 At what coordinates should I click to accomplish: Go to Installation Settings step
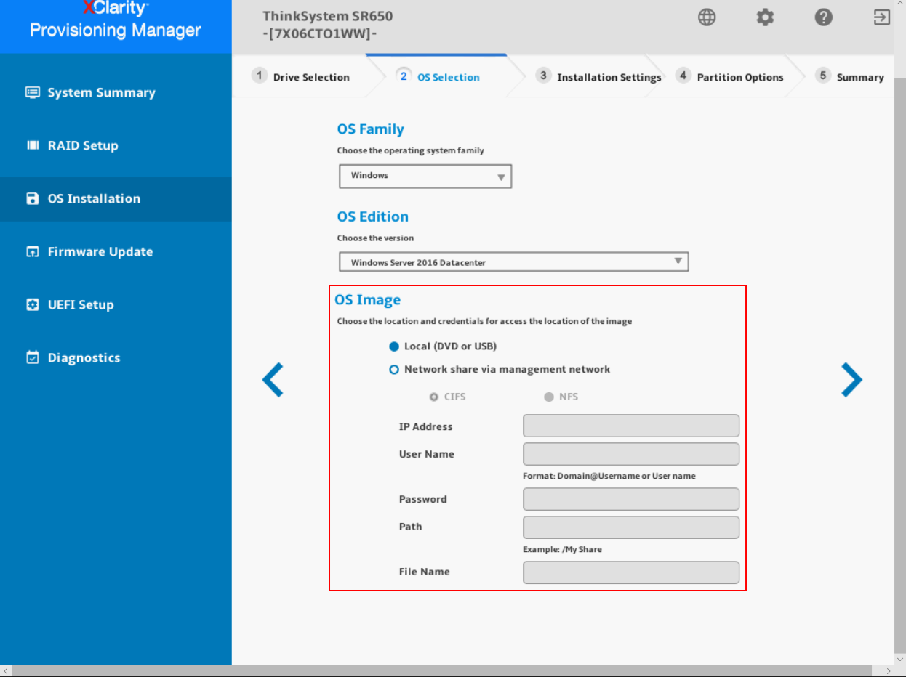[x=598, y=77]
